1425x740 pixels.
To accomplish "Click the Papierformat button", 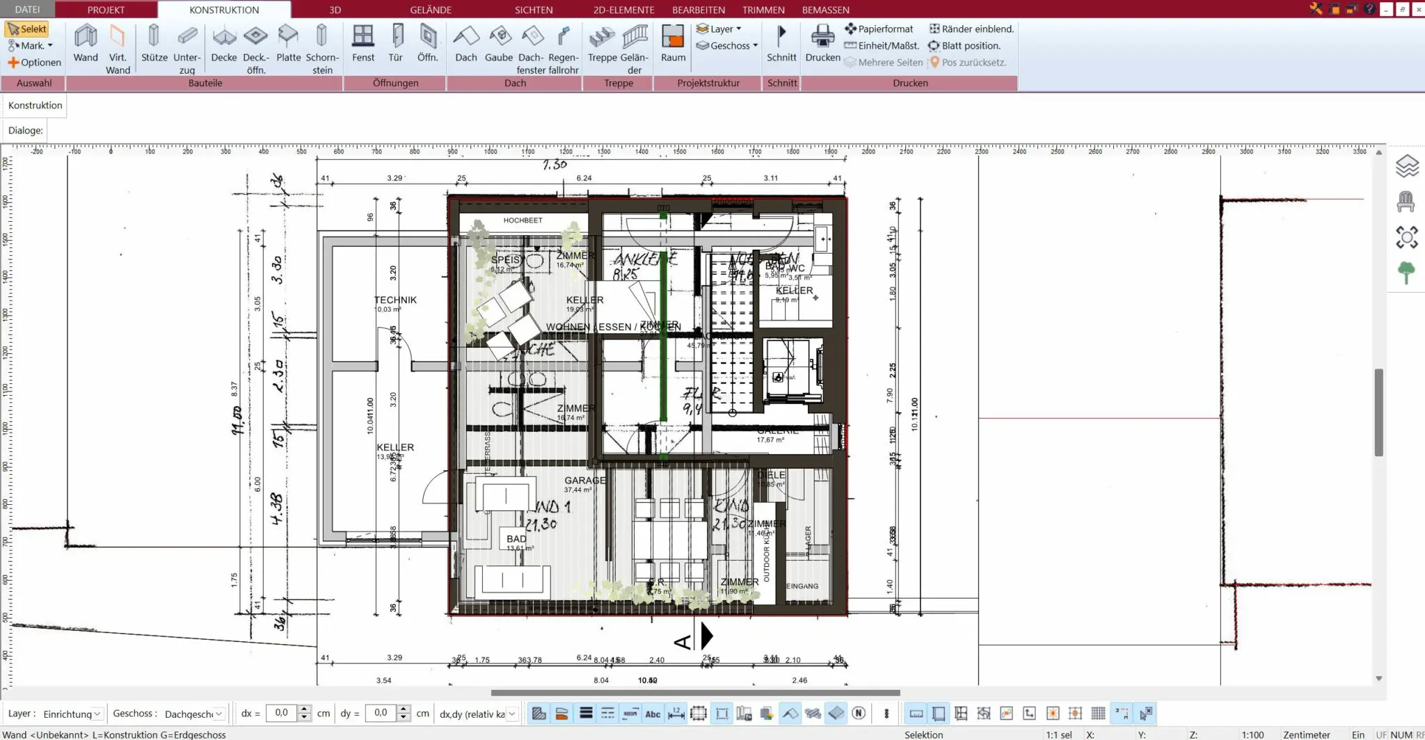I will 879,29.
